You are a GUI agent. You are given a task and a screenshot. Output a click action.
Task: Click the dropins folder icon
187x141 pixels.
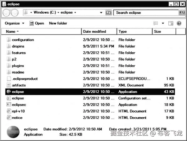9,46
